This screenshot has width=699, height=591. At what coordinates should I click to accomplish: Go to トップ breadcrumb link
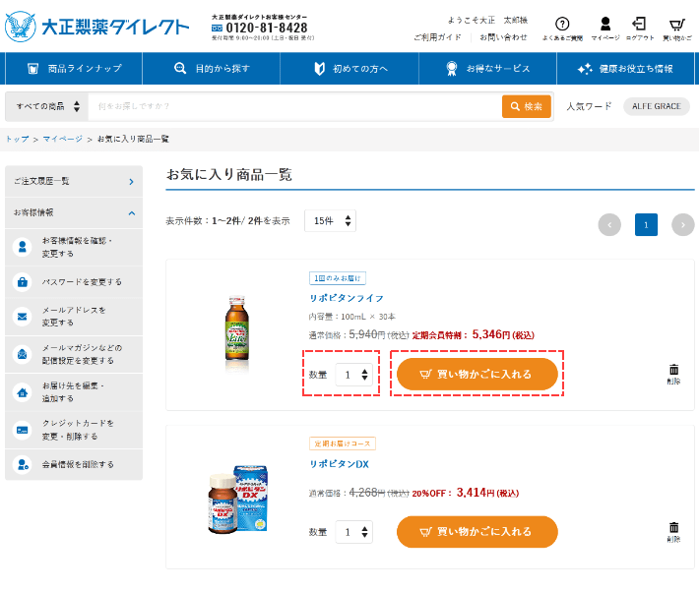[18, 139]
